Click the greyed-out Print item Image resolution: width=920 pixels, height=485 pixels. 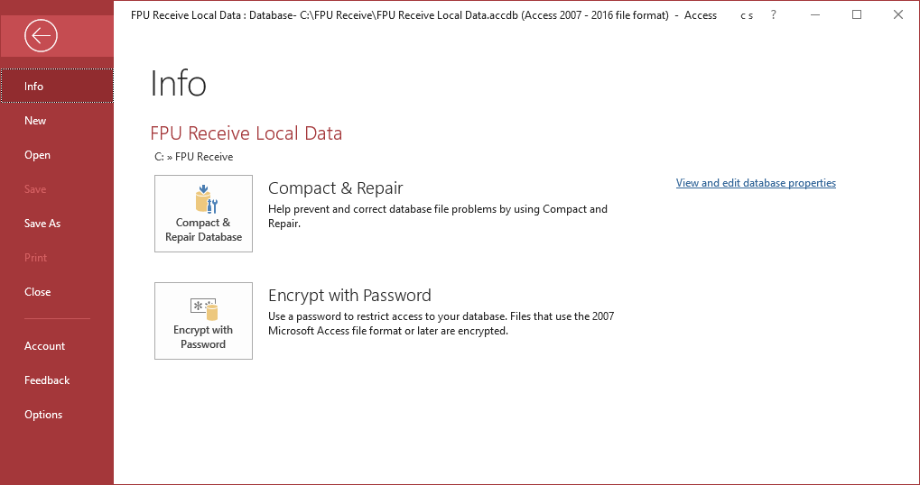pos(35,258)
